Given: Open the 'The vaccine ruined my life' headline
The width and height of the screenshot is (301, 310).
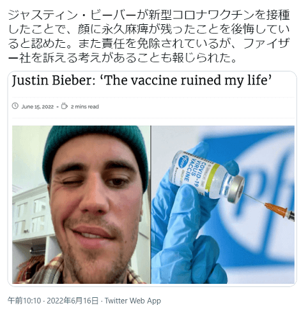Looking at the screenshot, I should (x=142, y=81).
